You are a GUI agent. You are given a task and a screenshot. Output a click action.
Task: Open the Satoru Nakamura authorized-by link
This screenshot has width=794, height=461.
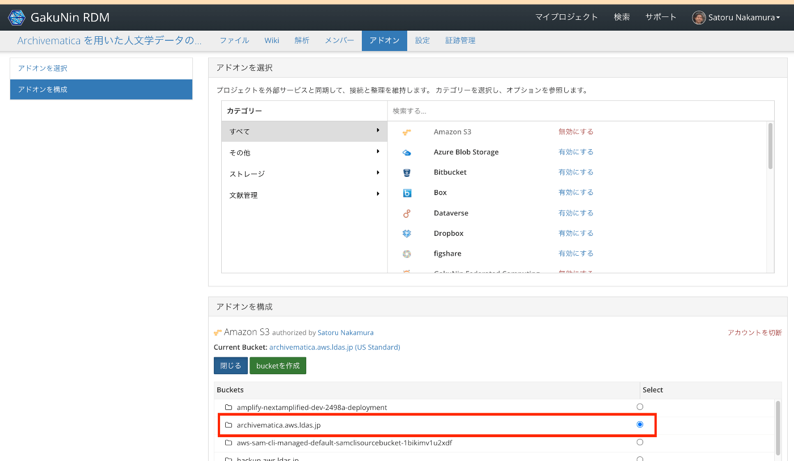(345, 333)
